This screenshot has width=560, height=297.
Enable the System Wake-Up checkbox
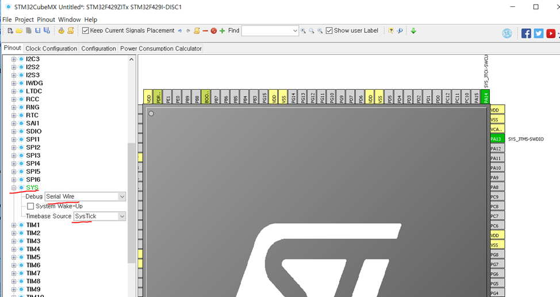coord(30,206)
